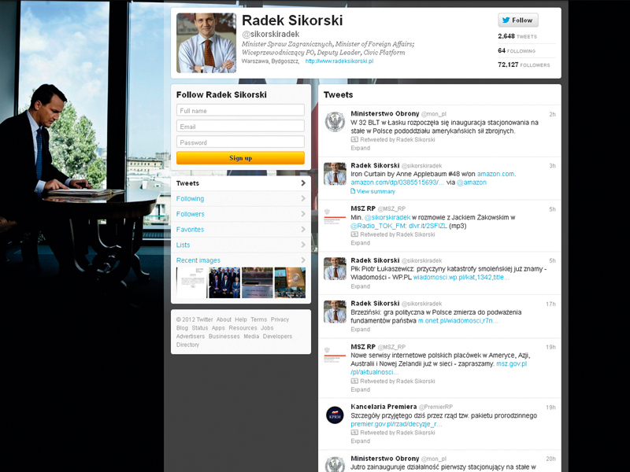
Task: Open the Followers sidebar item
Action: pos(240,214)
